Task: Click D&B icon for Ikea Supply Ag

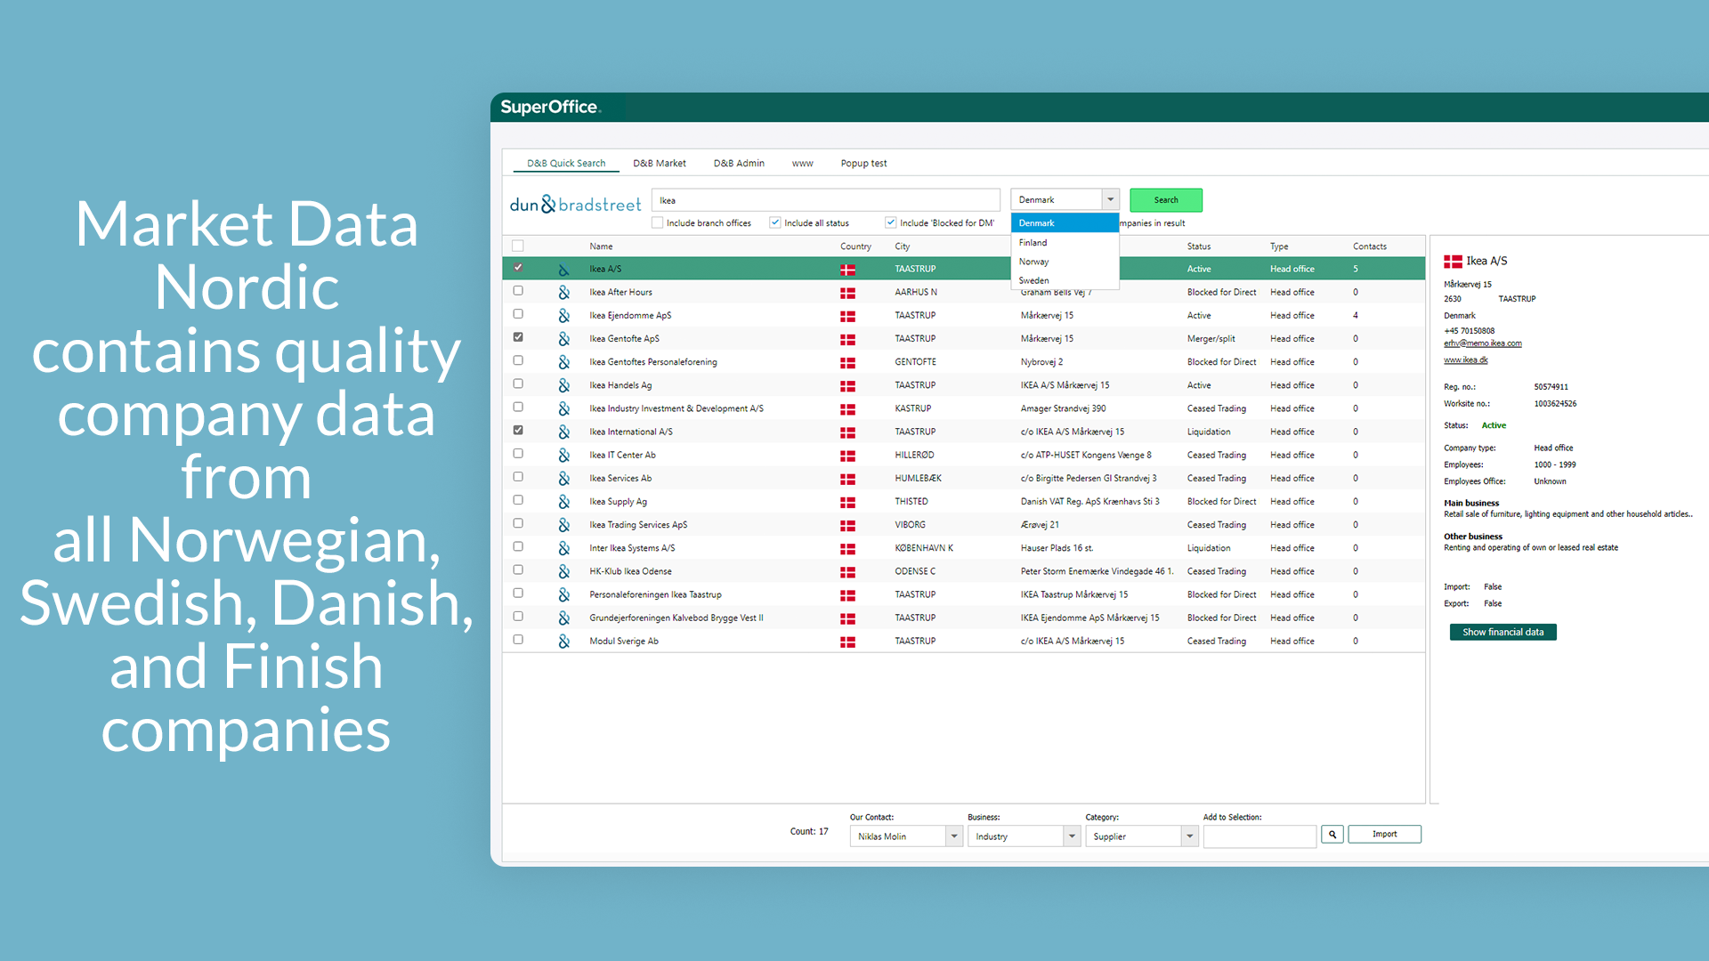Action: point(563,502)
